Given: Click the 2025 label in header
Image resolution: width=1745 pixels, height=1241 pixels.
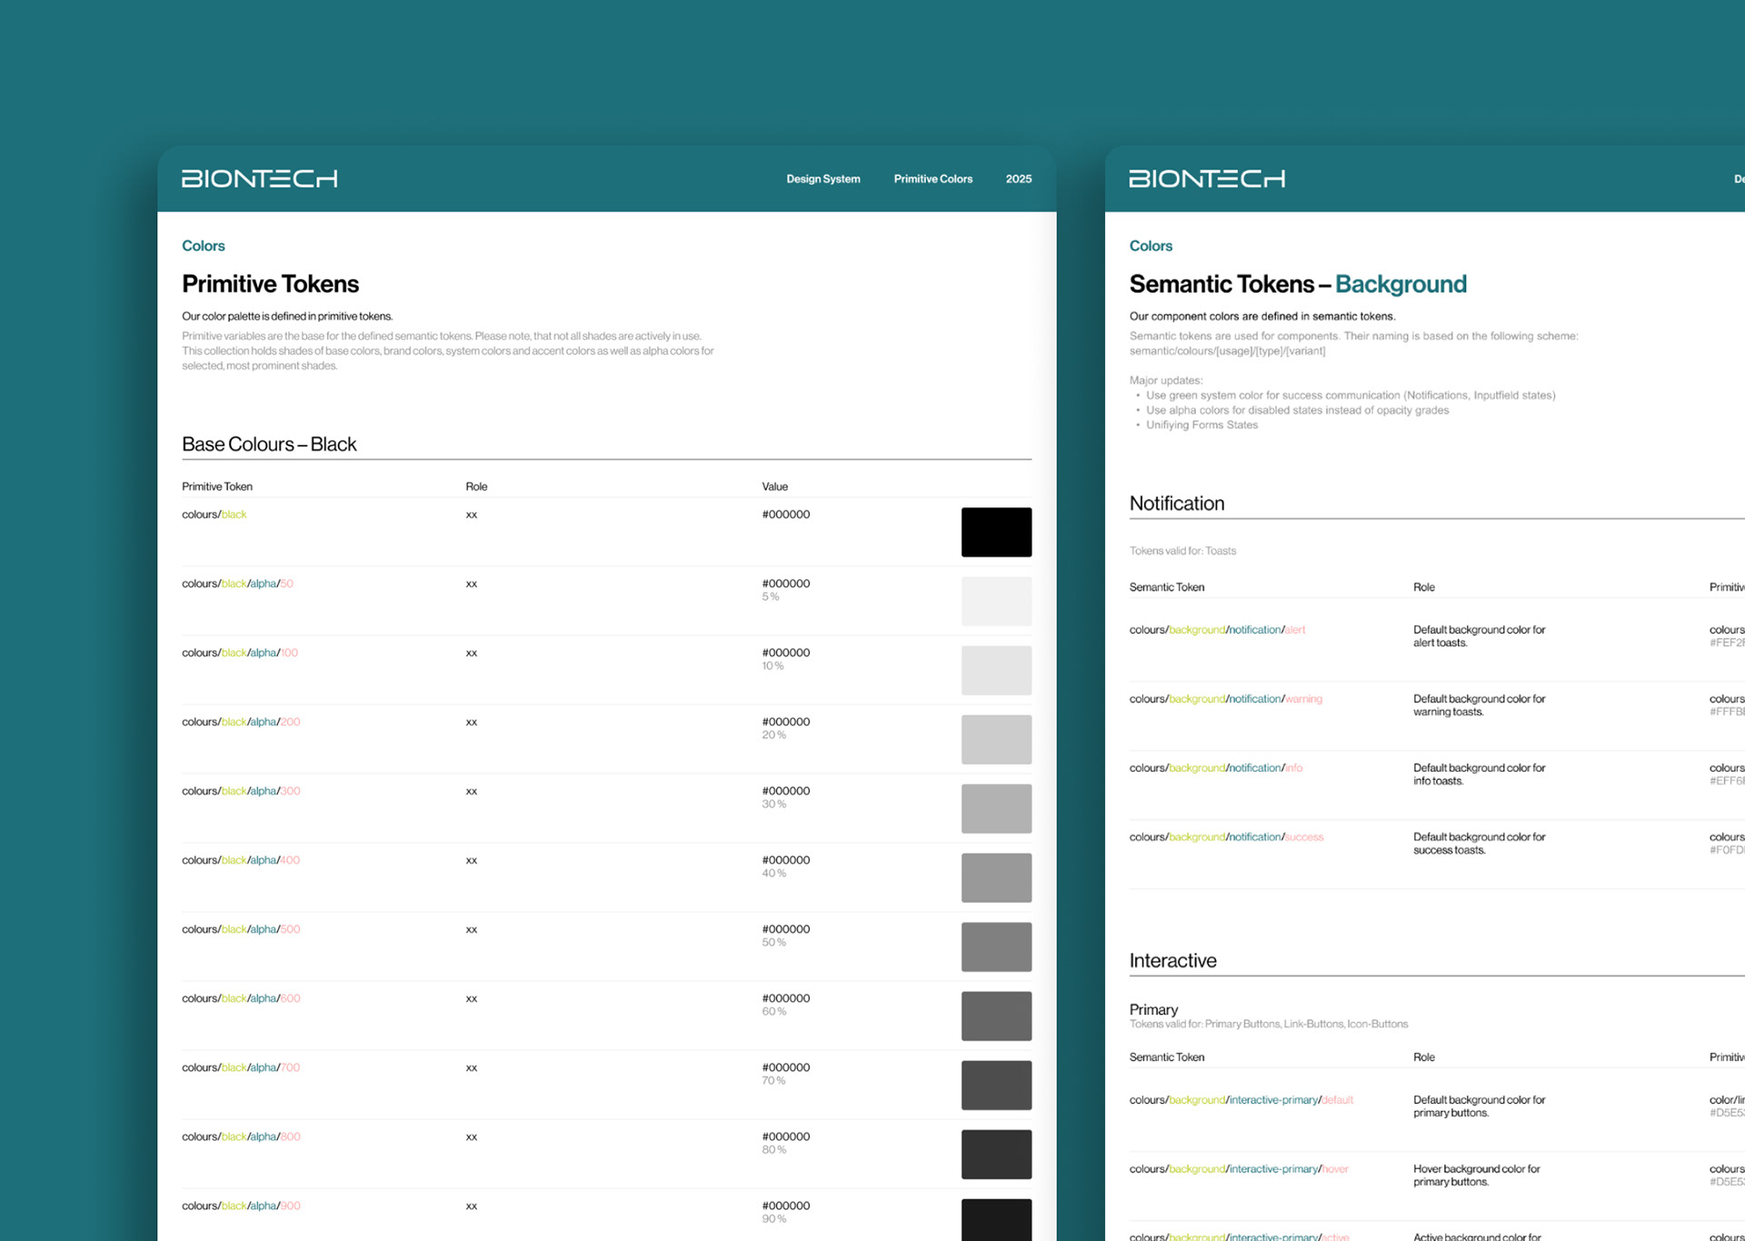Looking at the screenshot, I should pos(1018,179).
